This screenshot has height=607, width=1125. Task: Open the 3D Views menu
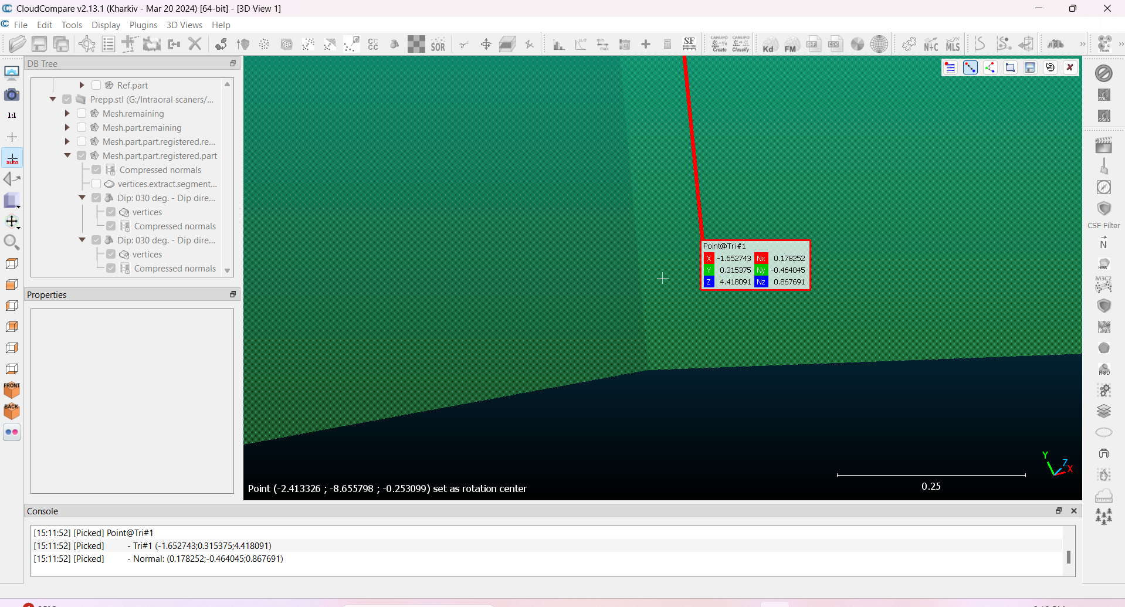[x=184, y=25]
